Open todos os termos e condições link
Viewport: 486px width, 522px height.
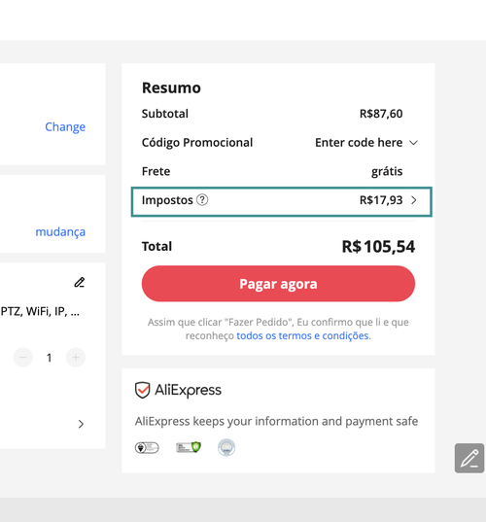tap(302, 335)
